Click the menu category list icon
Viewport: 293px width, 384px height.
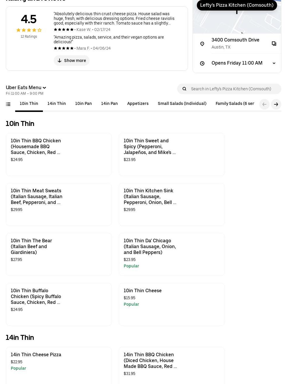(x=8, y=104)
